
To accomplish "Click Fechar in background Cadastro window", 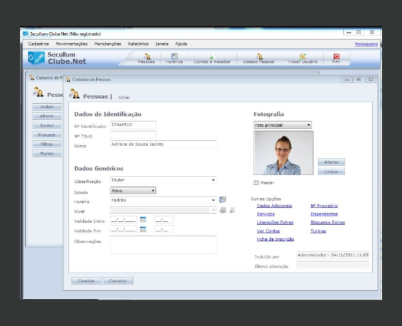I will 47,153.
